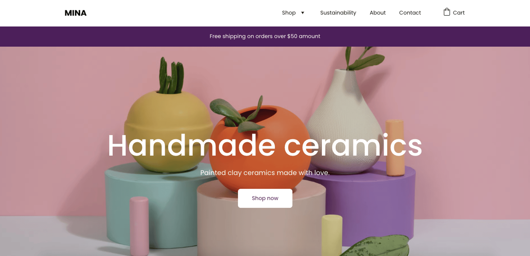Open the Shop menu item
The width and height of the screenshot is (530, 256).
pos(289,13)
